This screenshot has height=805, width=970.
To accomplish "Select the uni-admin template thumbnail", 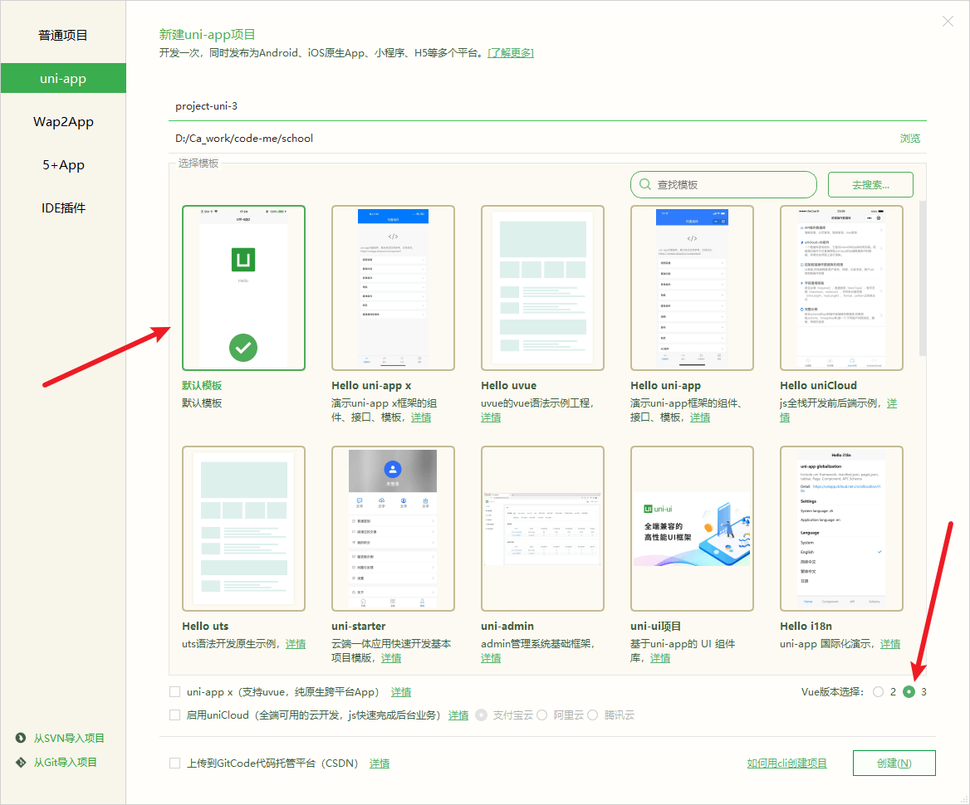I will pos(542,529).
